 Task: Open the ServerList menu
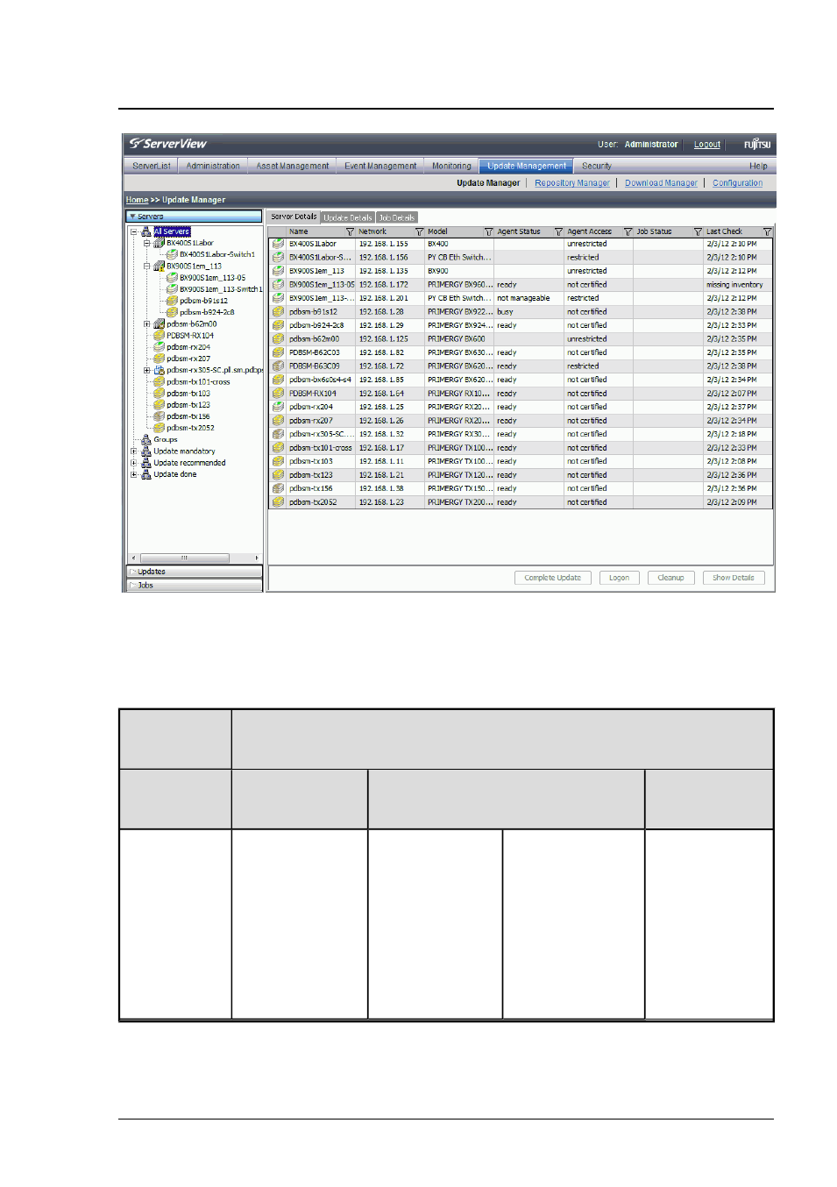[x=152, y=166]
